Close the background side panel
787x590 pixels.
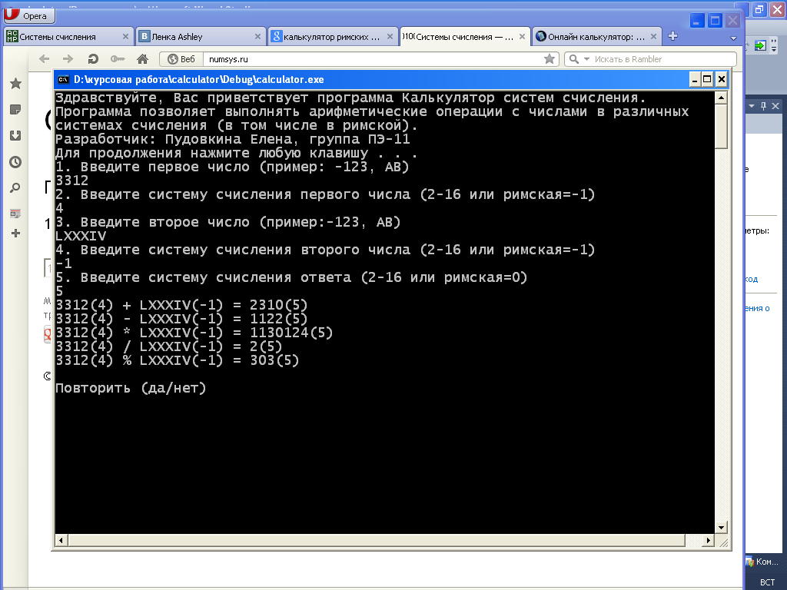[775, 106]
